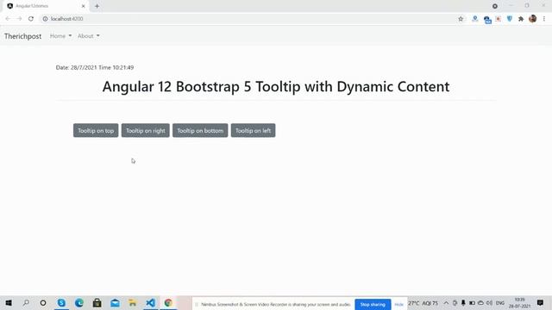The width and height of the screenshot is (552, 310).
Task: Select the Angular12demos browser tab
Action: point(46,6)
